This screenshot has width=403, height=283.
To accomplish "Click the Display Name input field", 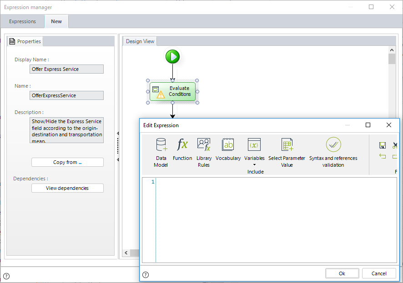I will 66,69.
